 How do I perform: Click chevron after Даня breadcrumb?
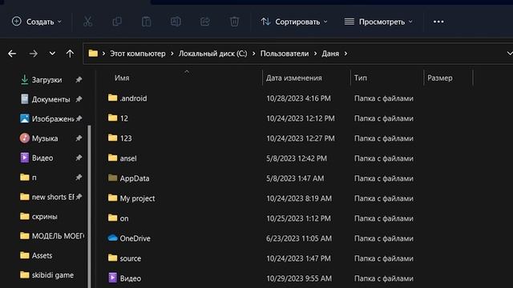tap(345, 54)
